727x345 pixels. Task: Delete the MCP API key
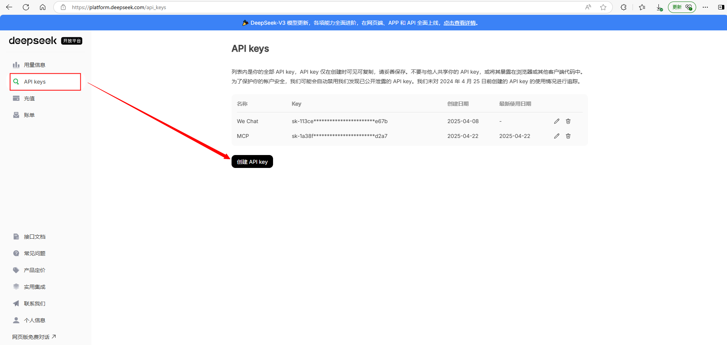pos(568,136)
